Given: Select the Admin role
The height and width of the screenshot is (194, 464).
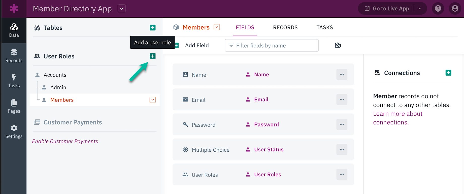Looking at the screenshot, I should 58,87.
